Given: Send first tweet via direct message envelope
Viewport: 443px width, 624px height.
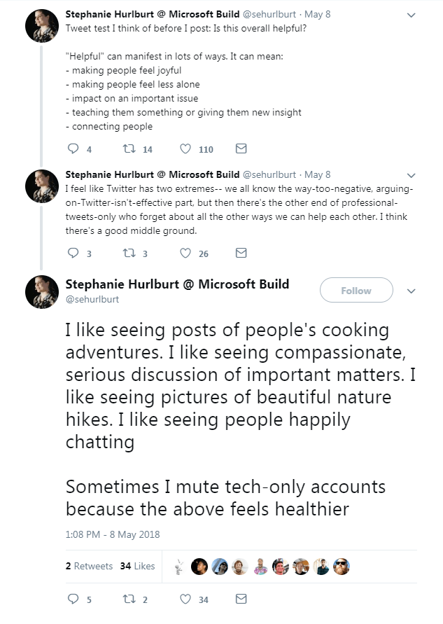Looking at the screenshot, I should coord(241,149).
